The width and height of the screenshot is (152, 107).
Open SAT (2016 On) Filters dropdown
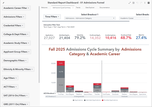click(15, 95)
